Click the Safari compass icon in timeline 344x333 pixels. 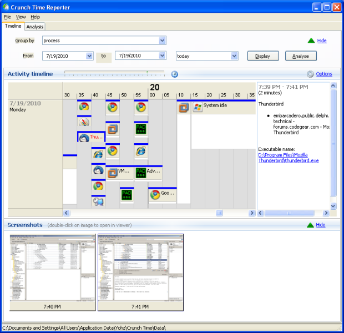[84, 122]
